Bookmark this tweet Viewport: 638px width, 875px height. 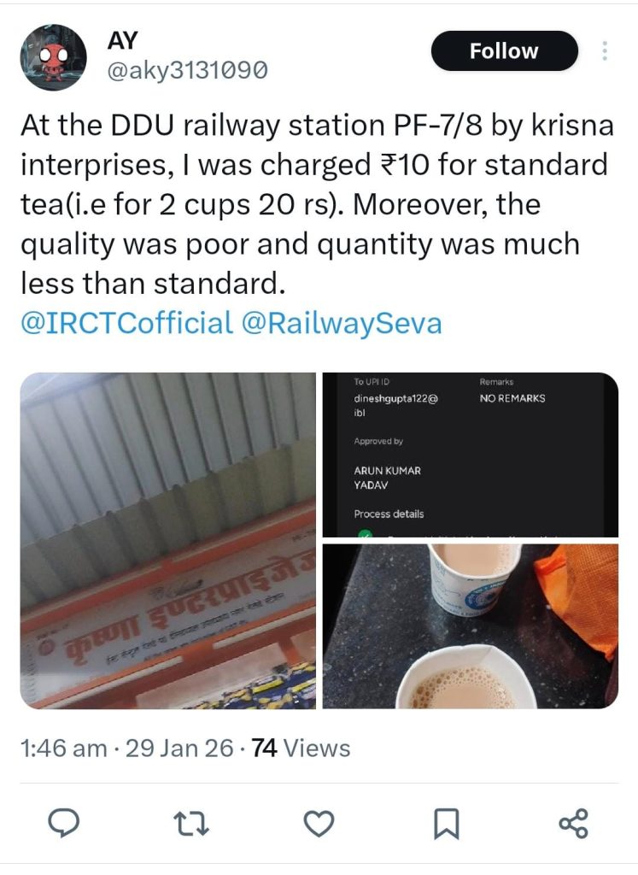click(x=446, y=824)
